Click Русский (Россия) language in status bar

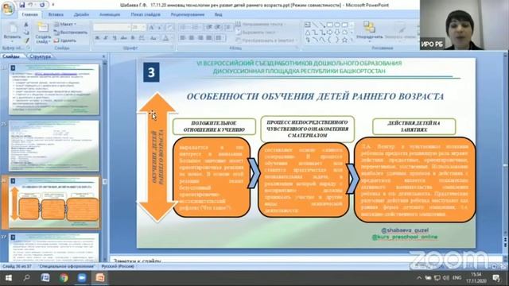[x=117, y=266]
